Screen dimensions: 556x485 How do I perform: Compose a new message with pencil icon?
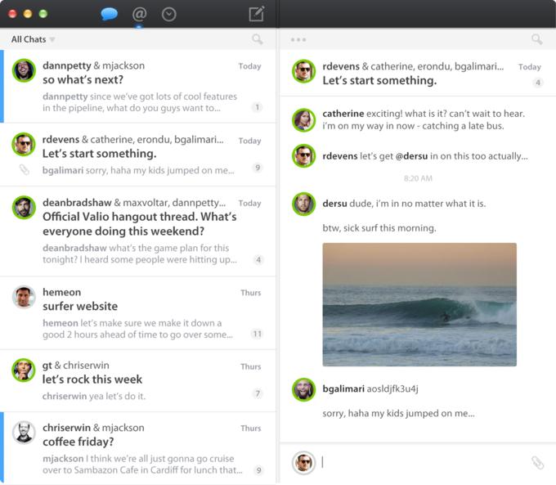coord(257,14)
